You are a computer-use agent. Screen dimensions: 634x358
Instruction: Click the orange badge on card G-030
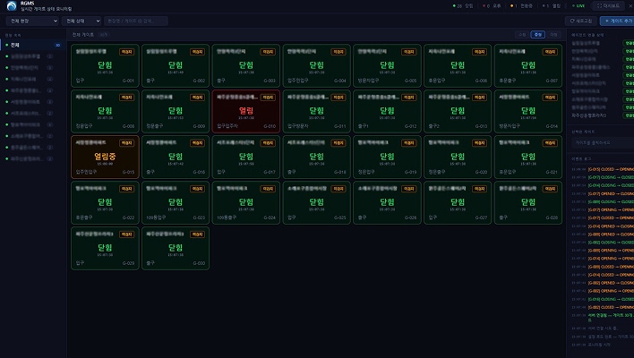(x=197, y=234)
